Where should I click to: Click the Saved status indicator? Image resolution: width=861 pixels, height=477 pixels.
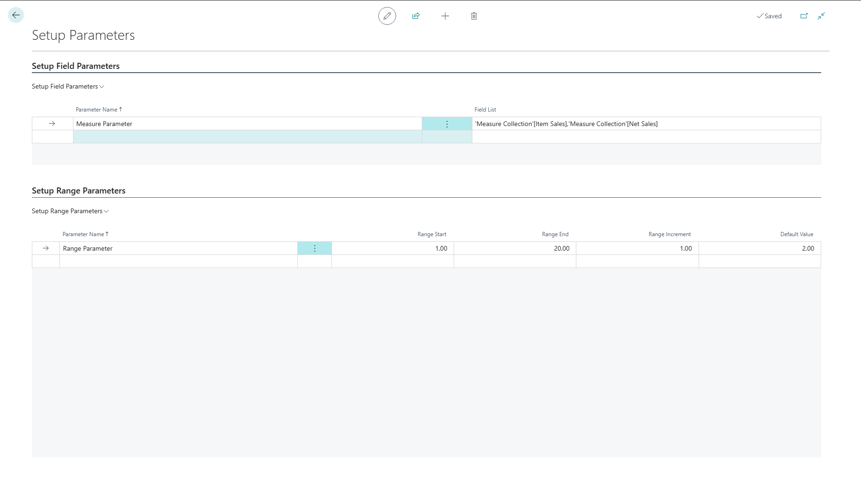click(x=769, y=15)
